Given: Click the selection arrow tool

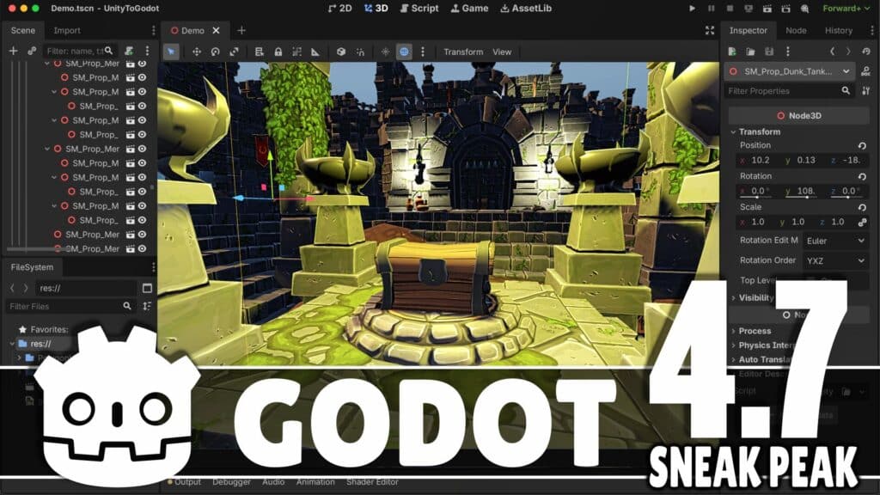Looking at the screenshot, I should pyautogui.click(x=171, y=52).
